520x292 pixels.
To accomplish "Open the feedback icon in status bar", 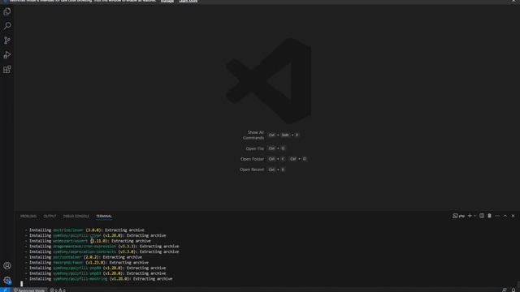I will click(x=504, y=290).
